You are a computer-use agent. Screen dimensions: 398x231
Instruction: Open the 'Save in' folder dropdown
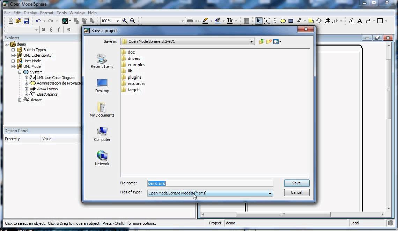coord(251,41)
